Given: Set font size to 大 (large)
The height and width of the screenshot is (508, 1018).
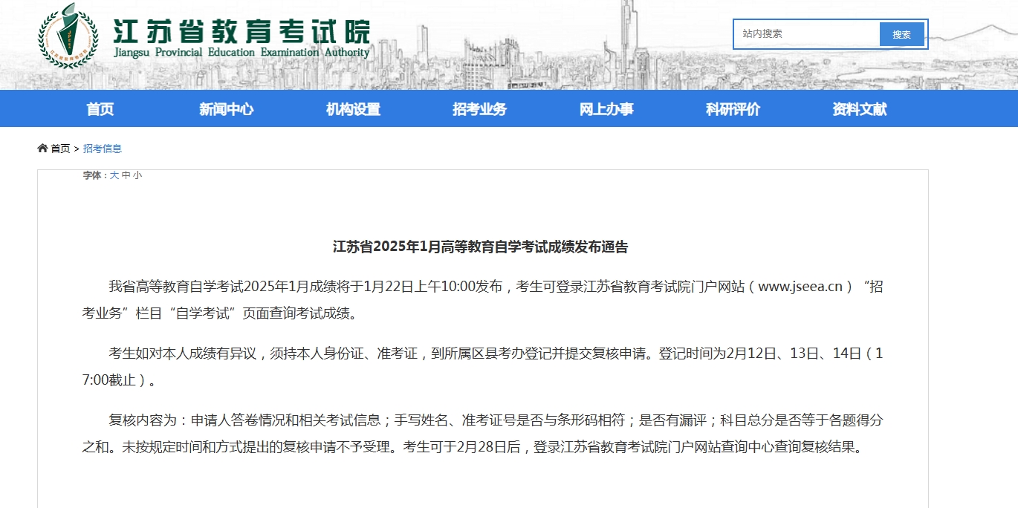Looking at the screenshot, I should click(x=114, y=175).
